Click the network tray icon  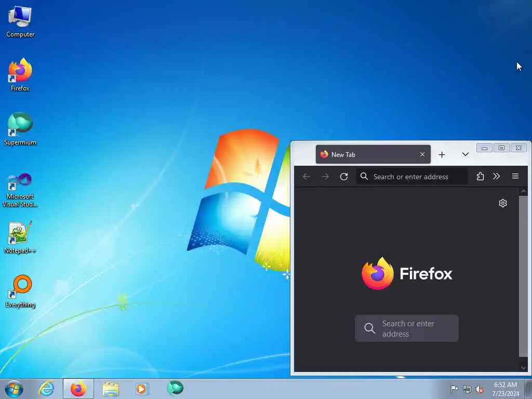coord(467,390)
